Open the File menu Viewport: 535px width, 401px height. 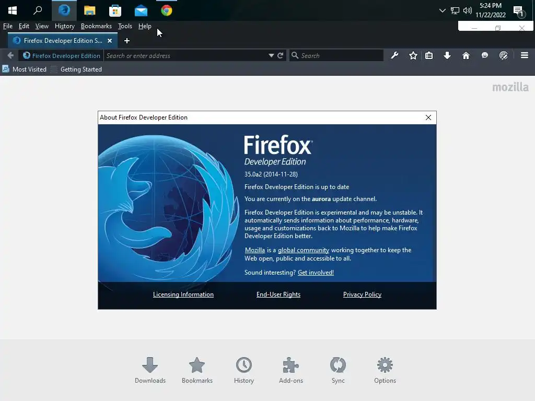7,26
